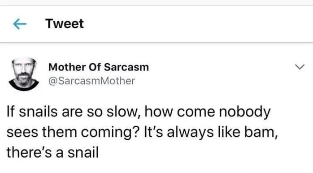
Task: Open the Mother Of Sarcasm profile name
Action: (99, 67)
